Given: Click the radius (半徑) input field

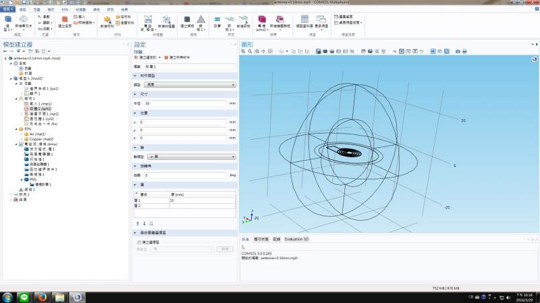Looking at the screenshot, I should [186, 103].
